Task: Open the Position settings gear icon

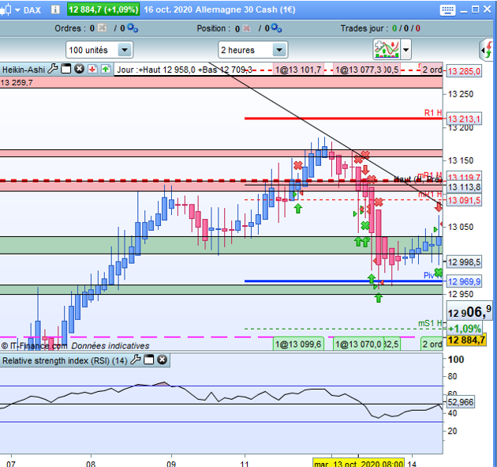Action: coord(276,28)
